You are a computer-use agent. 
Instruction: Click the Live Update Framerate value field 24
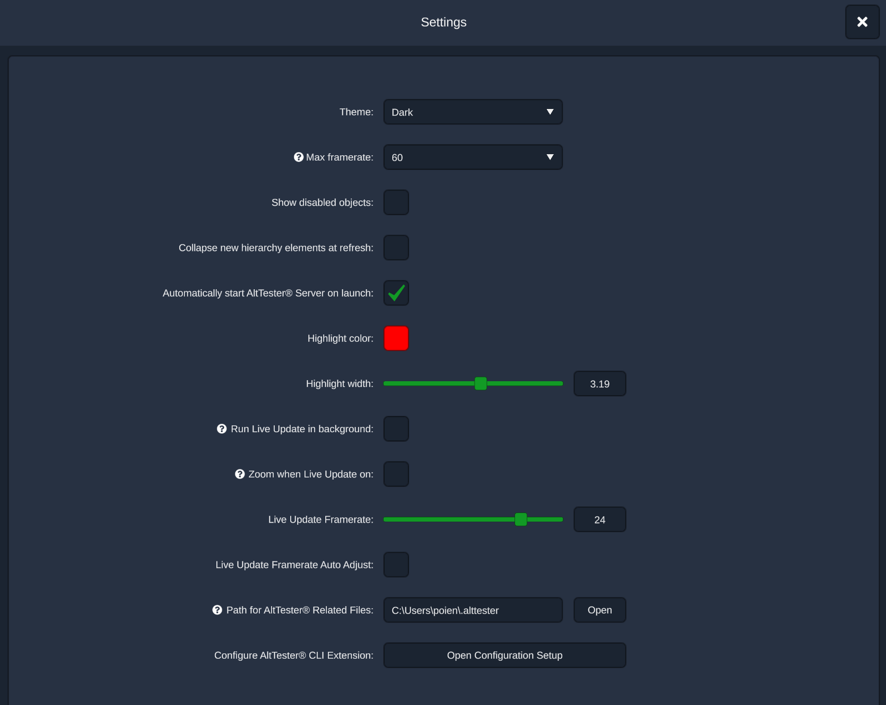(x=600, y=519)
